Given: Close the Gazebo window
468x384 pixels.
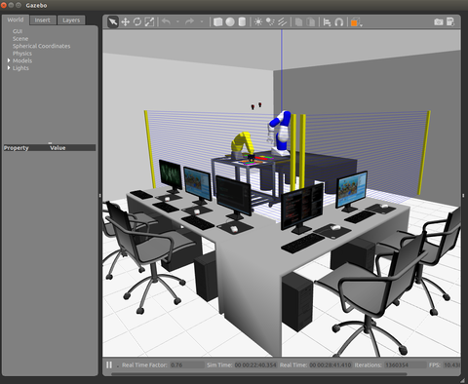Looking at the screenshot, I should coord(4,5).
